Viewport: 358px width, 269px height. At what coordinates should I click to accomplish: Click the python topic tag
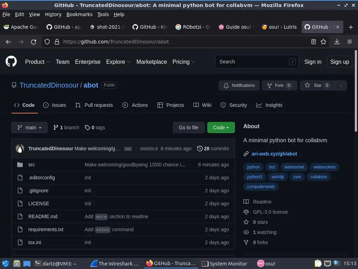tap(253, 167)
